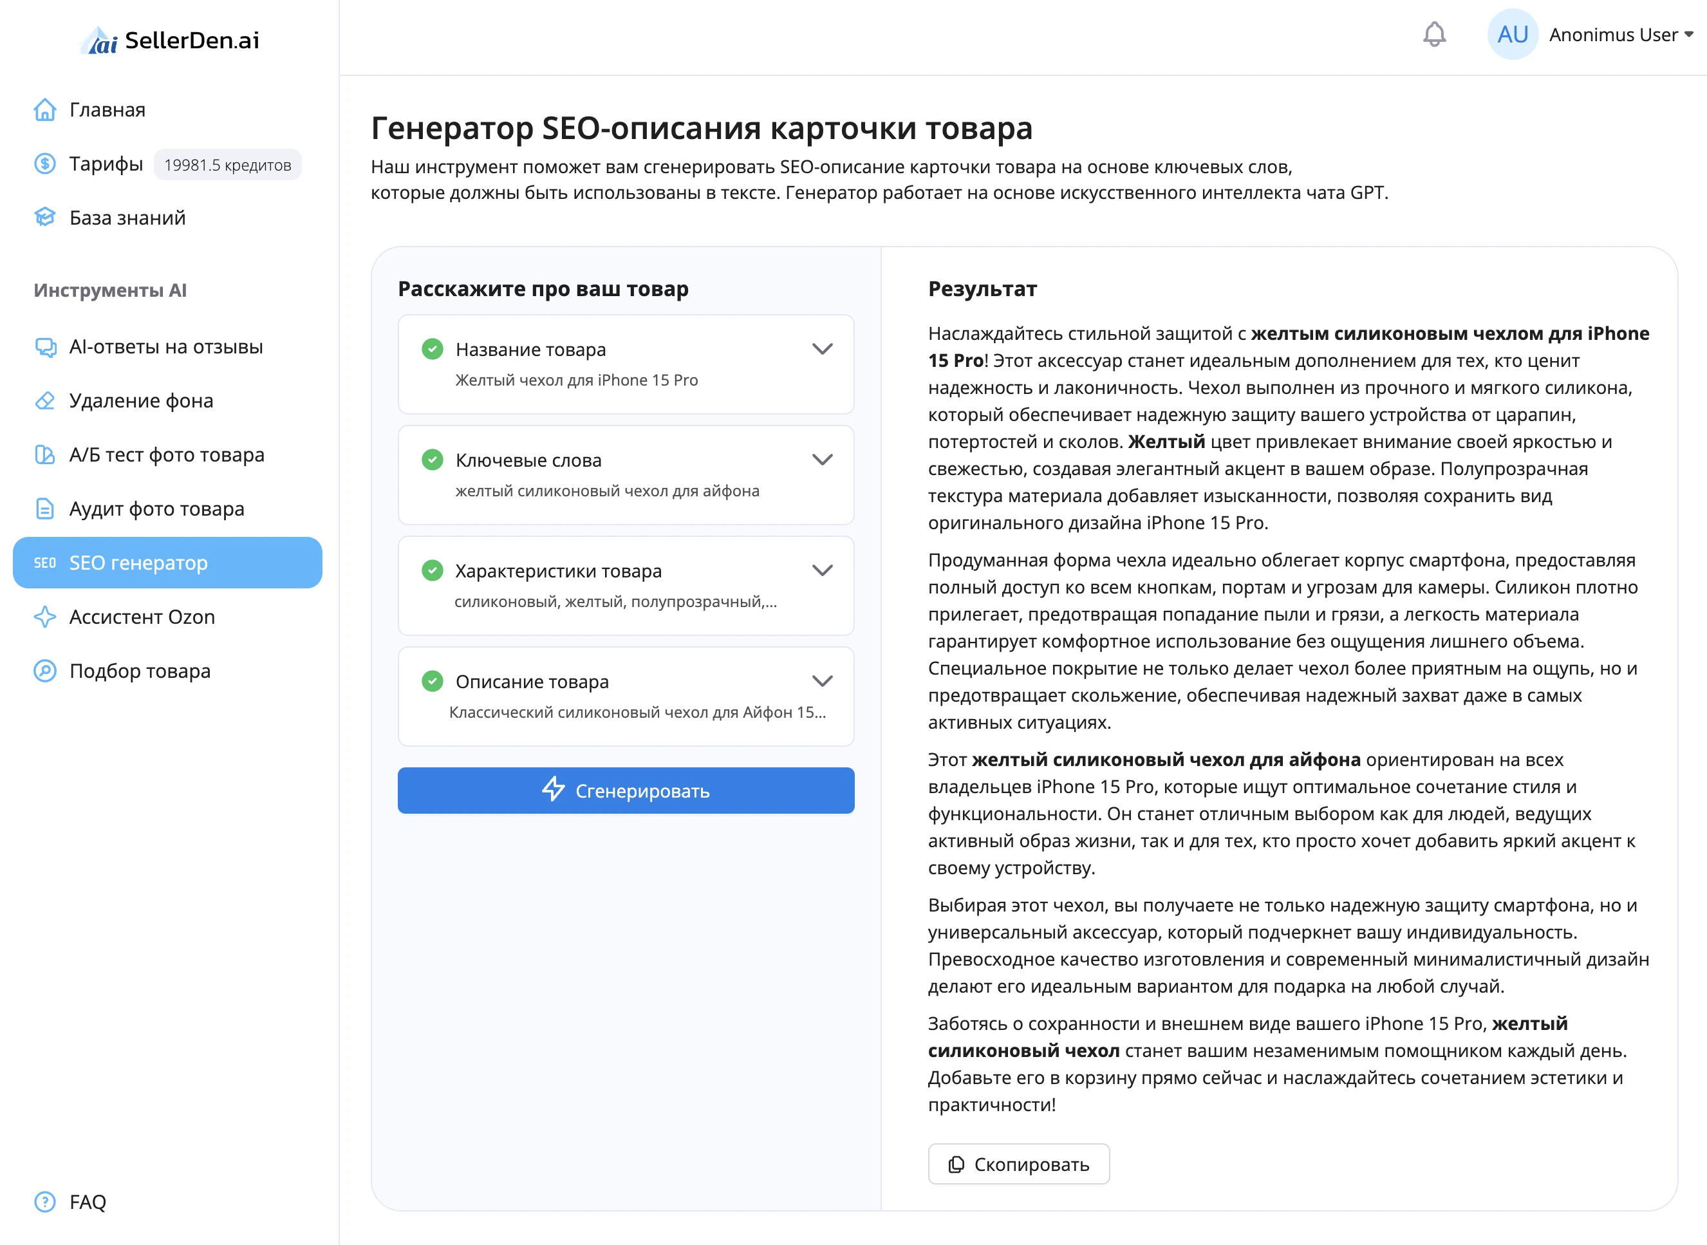Click the Результат heading
This screenshot has height=1245, width=1707.
click(x=982, y=288)
